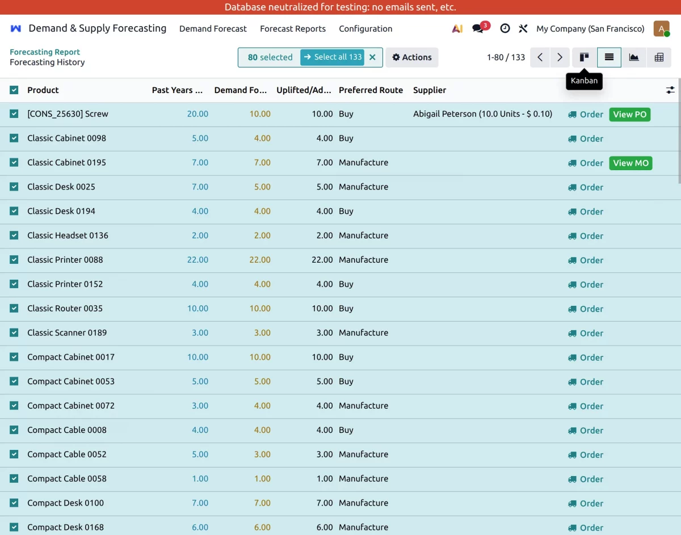Open the Demand Forecast menu
Image resolution: width=681 pixels, height=535 pixels.
[213, 28]
